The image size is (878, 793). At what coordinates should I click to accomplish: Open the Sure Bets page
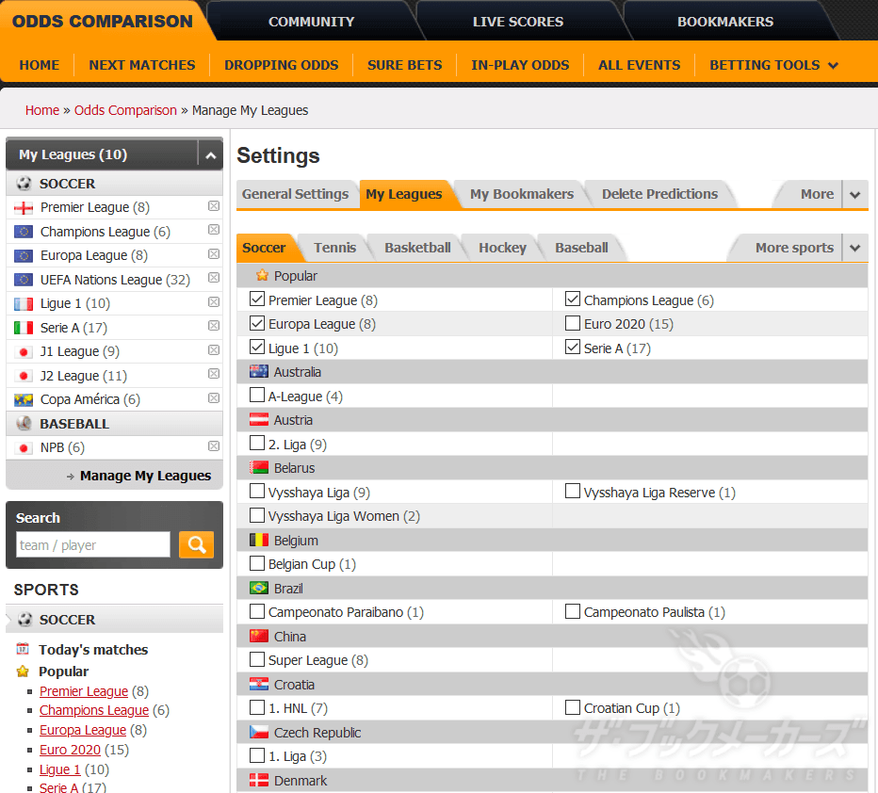pos(404,65)
